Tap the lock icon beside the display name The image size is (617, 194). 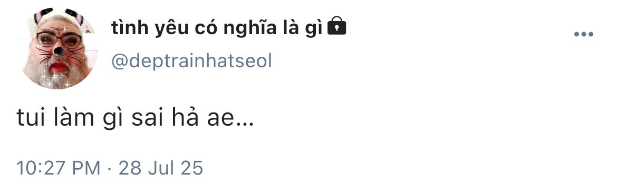pyautogui.click(x=337, y=26)
